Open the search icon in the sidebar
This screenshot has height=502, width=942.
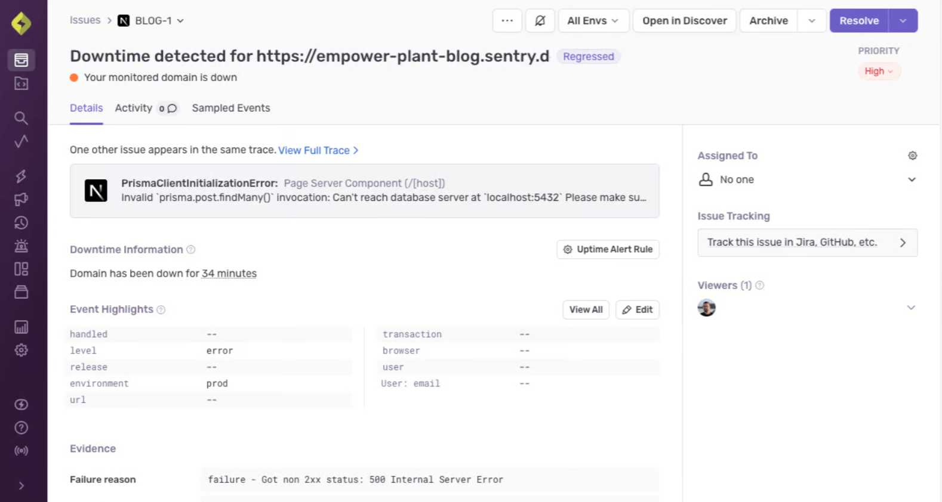[x=21, y=118]
